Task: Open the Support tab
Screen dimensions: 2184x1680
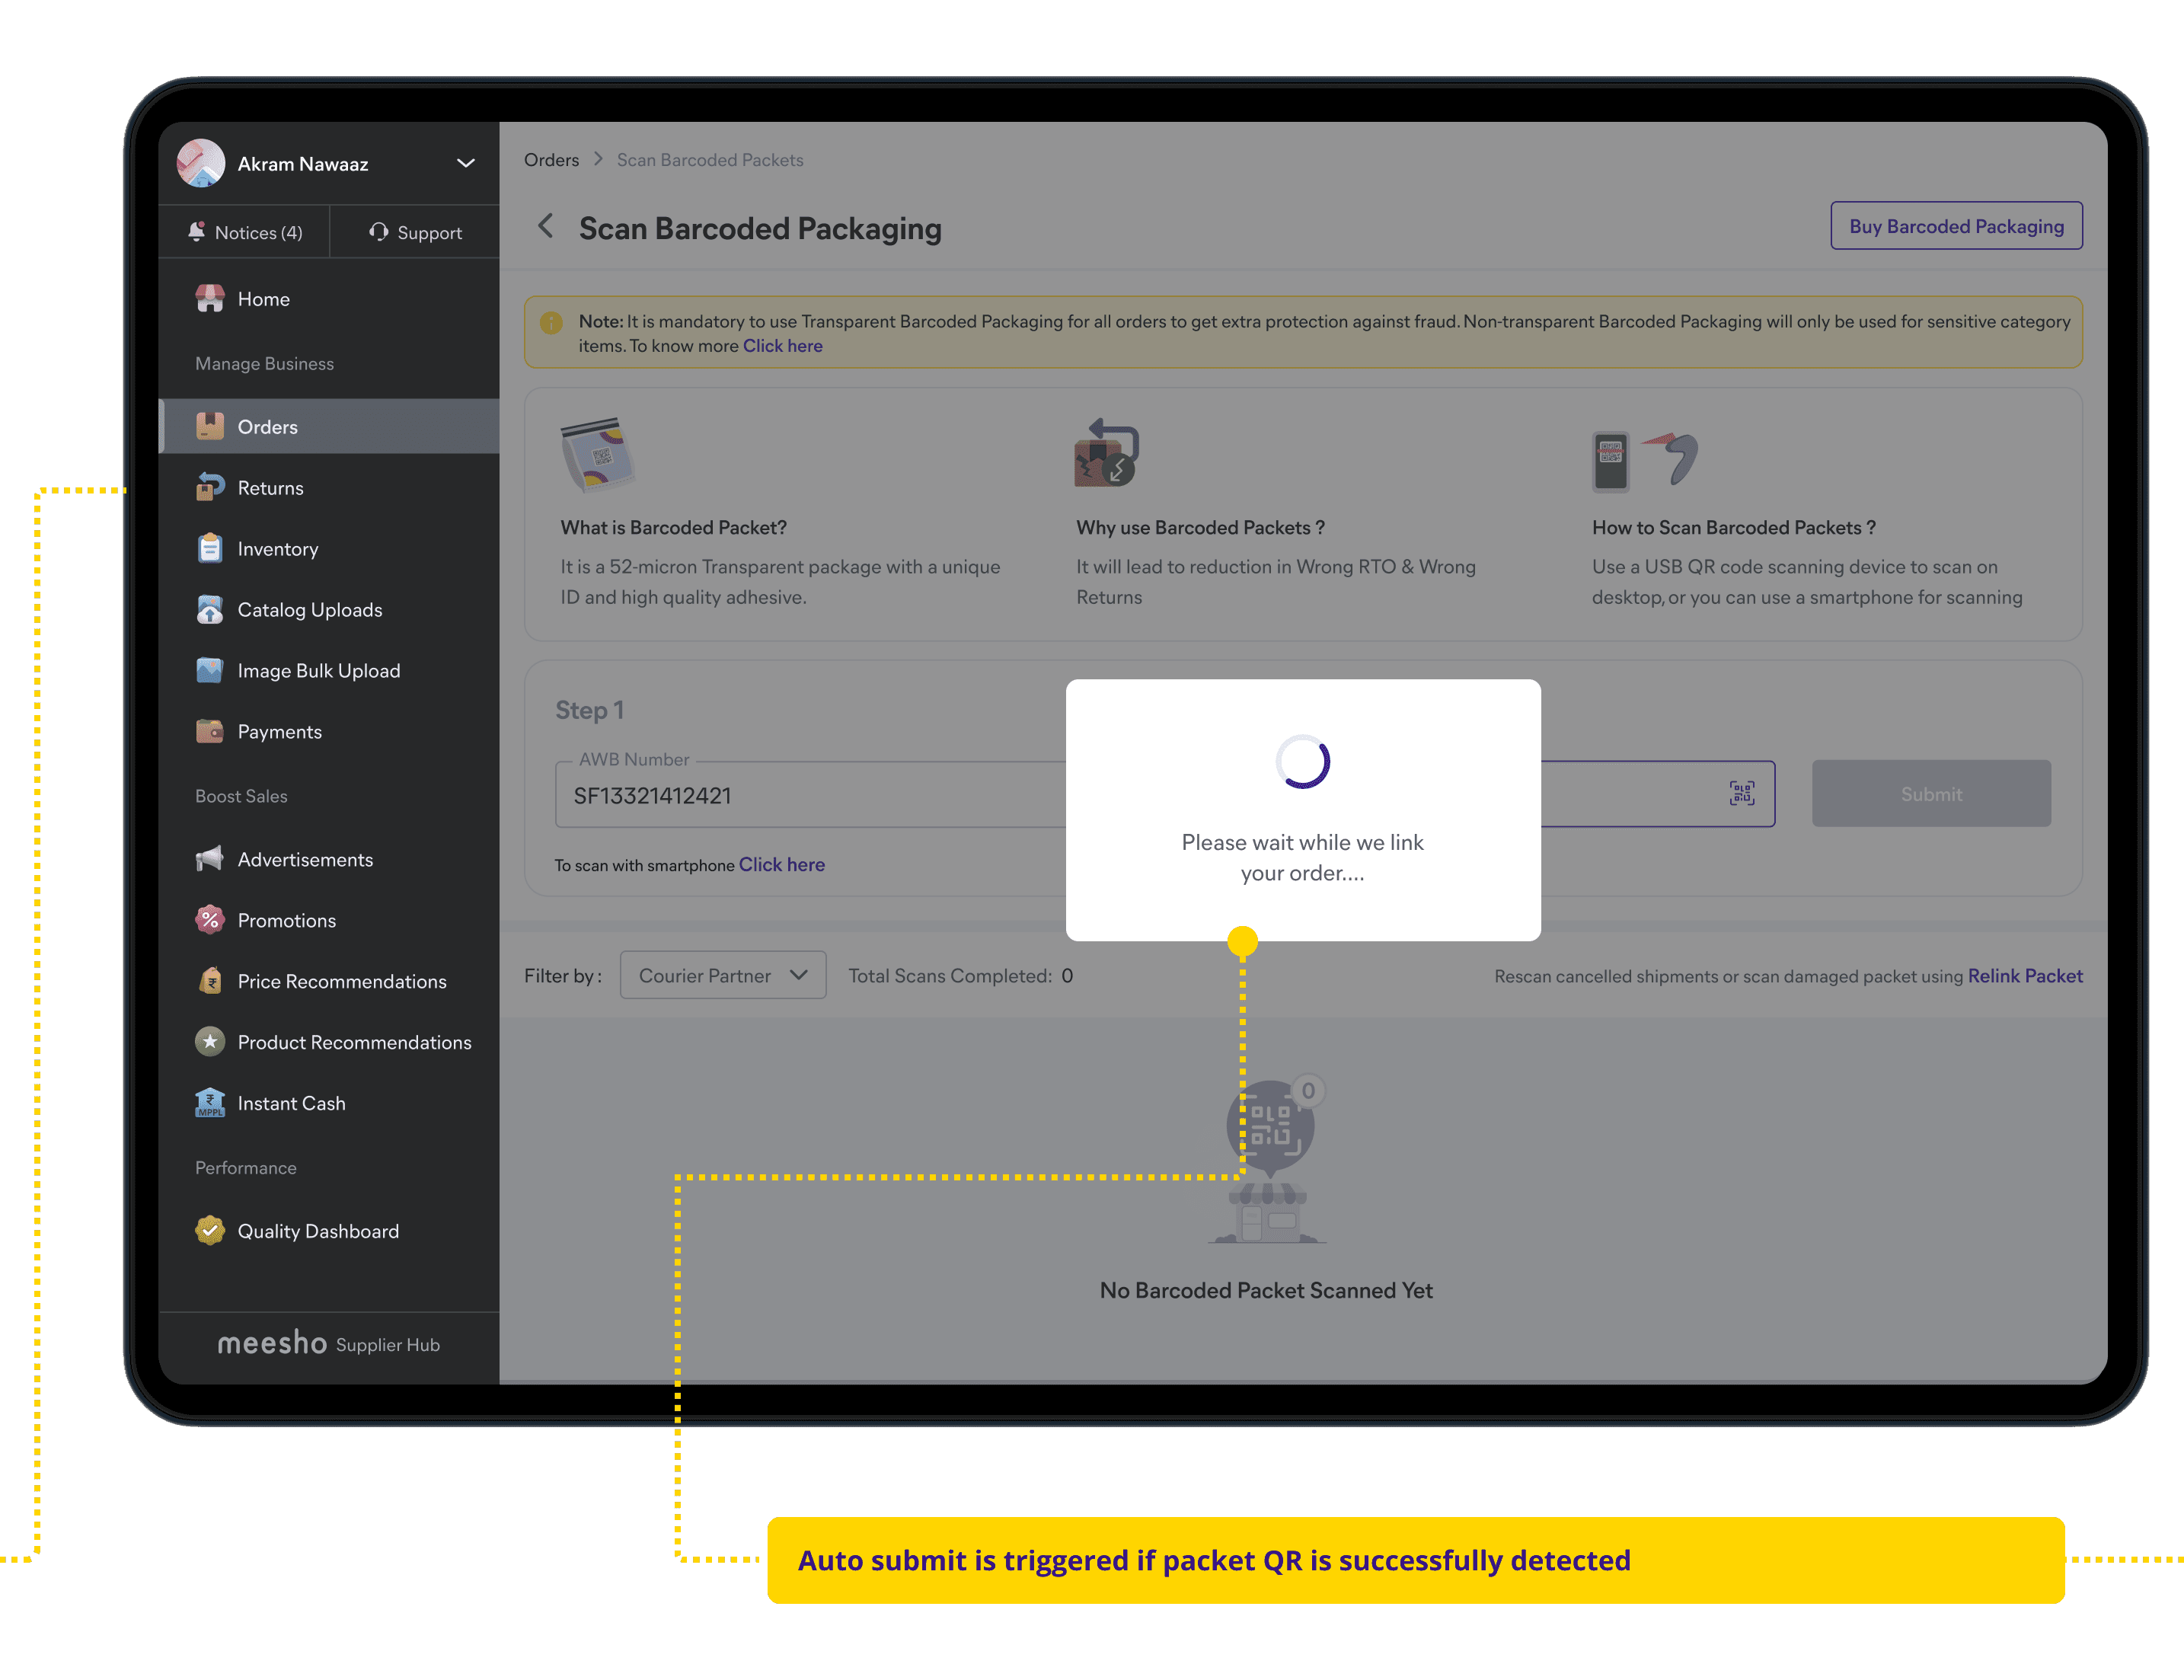Action: [415, 233]
